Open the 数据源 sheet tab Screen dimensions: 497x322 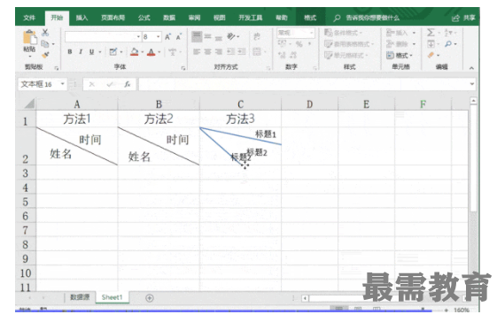coord(80,297)
